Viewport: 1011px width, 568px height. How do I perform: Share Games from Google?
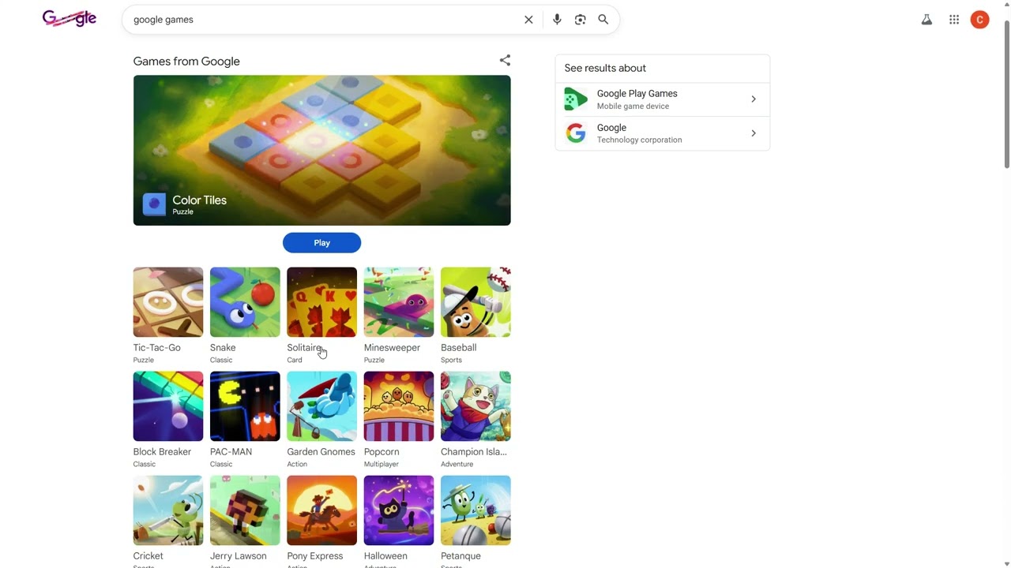coord(505,60)
